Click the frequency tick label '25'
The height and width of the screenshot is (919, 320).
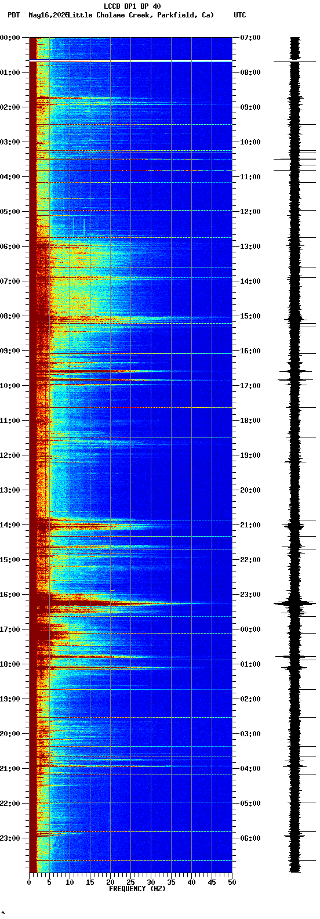coord(130,882)
